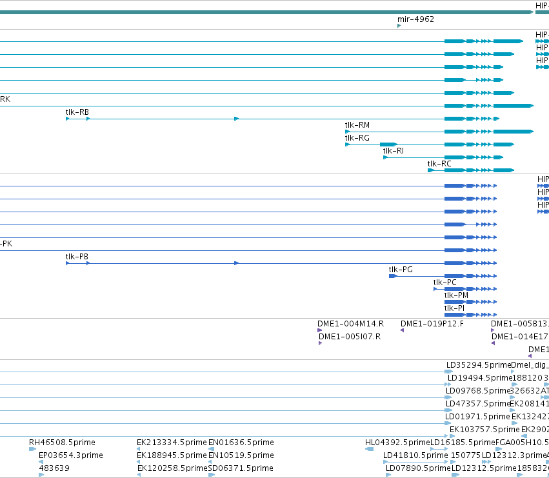Select the DME1-005I07.R feature label
The width and height of the screenshot is (549, 478).
click(x=350, y=337)
